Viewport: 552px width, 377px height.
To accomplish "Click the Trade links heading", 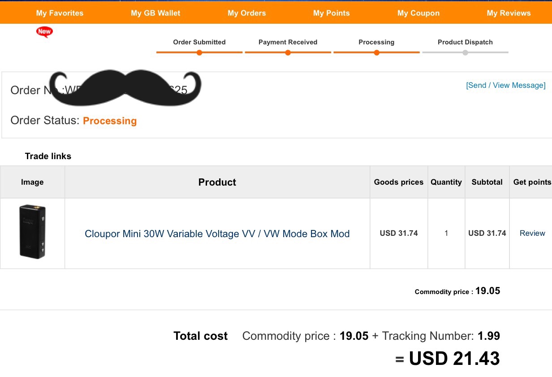I will (x=48, y=156).
